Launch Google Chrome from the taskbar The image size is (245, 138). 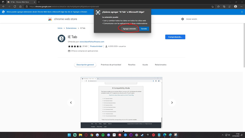click(x=92, y=135)
